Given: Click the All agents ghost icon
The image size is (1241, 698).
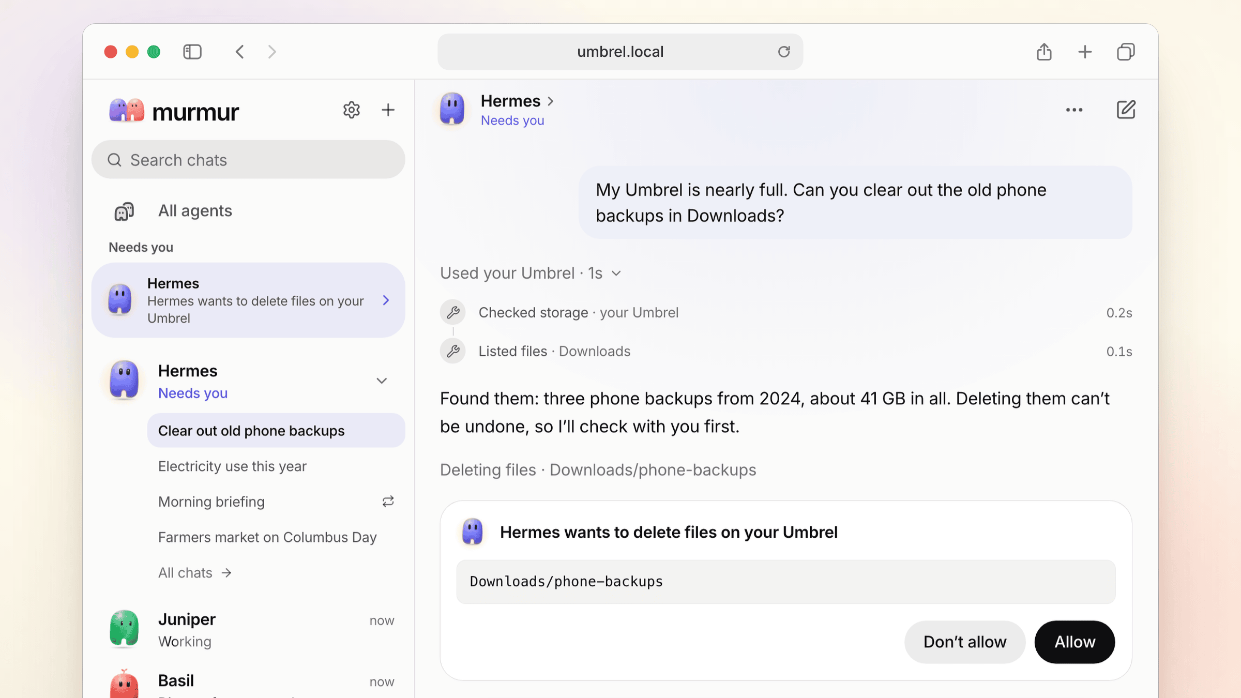Looking at the screenshot, I should [124, 211].
